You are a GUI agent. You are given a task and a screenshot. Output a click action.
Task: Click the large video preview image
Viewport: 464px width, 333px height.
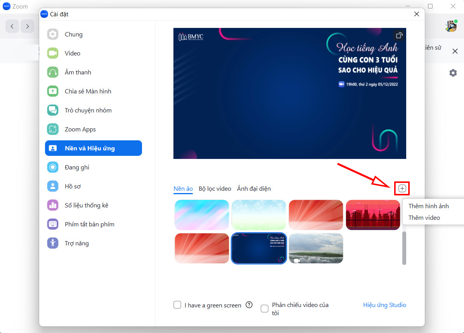290,93
